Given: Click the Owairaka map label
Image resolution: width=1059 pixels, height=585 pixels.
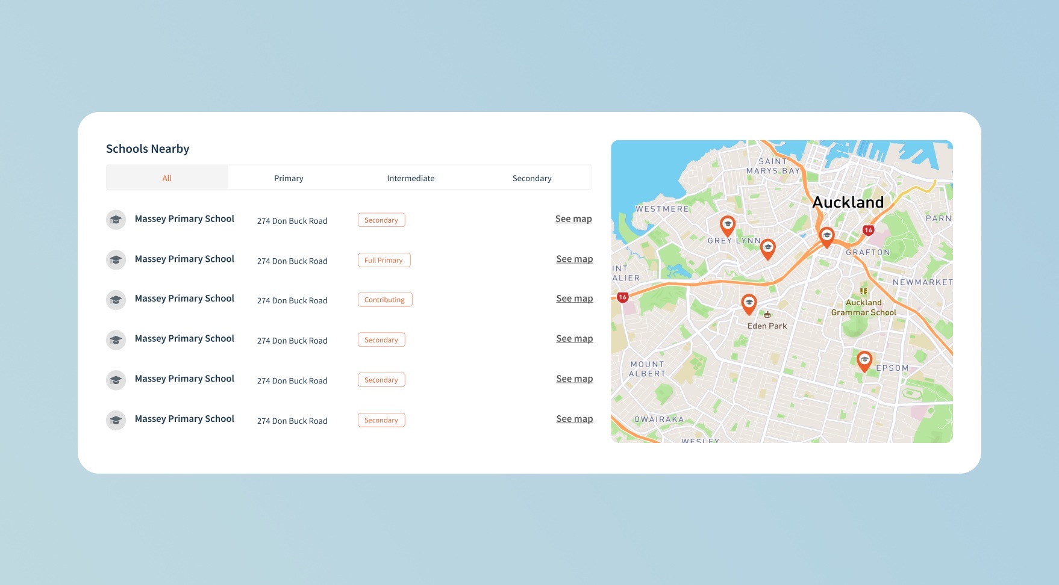Looking at the screenshot, I should pyautogui.click(x=659, y=419).
